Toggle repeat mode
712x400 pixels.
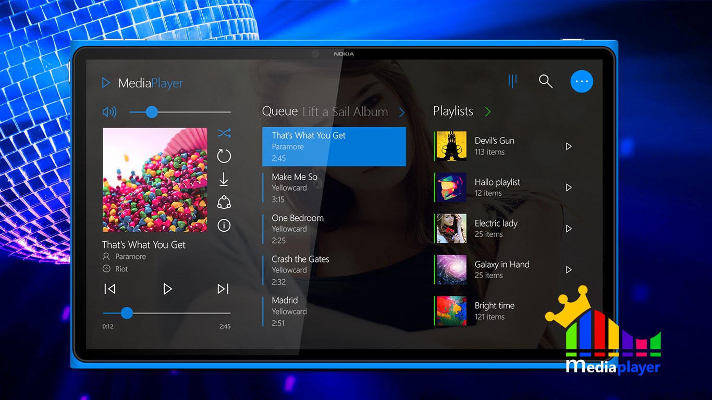224,156
